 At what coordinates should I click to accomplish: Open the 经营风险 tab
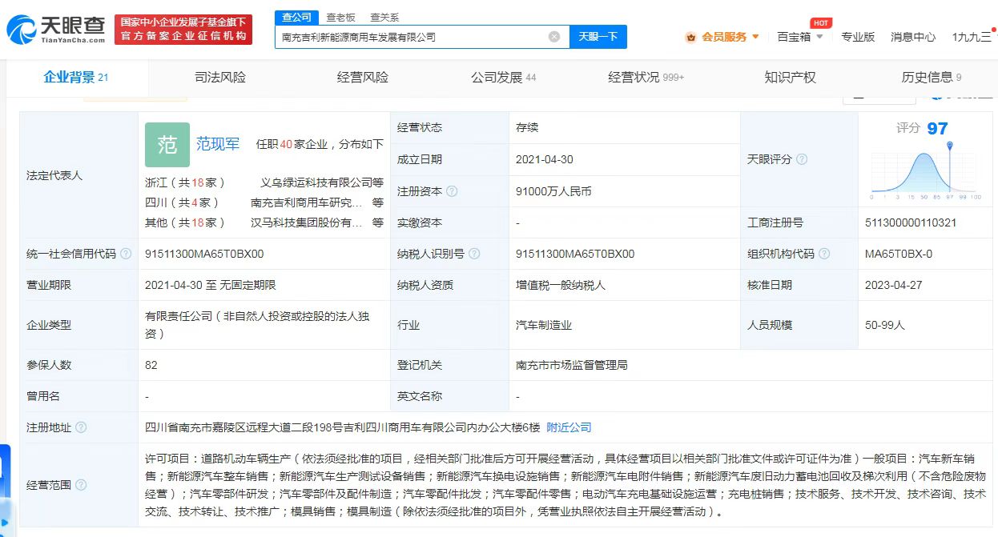click(363, 78)
